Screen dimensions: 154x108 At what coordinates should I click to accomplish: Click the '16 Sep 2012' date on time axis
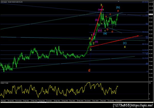pyautogui.click(x=42, y=101)
